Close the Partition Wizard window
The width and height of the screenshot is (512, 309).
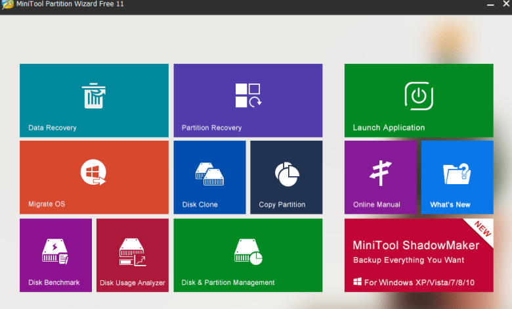tap(507, 4)
